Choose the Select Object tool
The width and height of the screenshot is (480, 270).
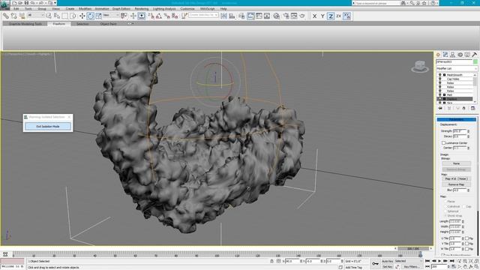(x=49, y=16)
